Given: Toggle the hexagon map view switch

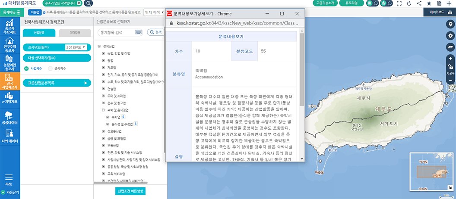Looking at the screenshot, I should (386, 3).
